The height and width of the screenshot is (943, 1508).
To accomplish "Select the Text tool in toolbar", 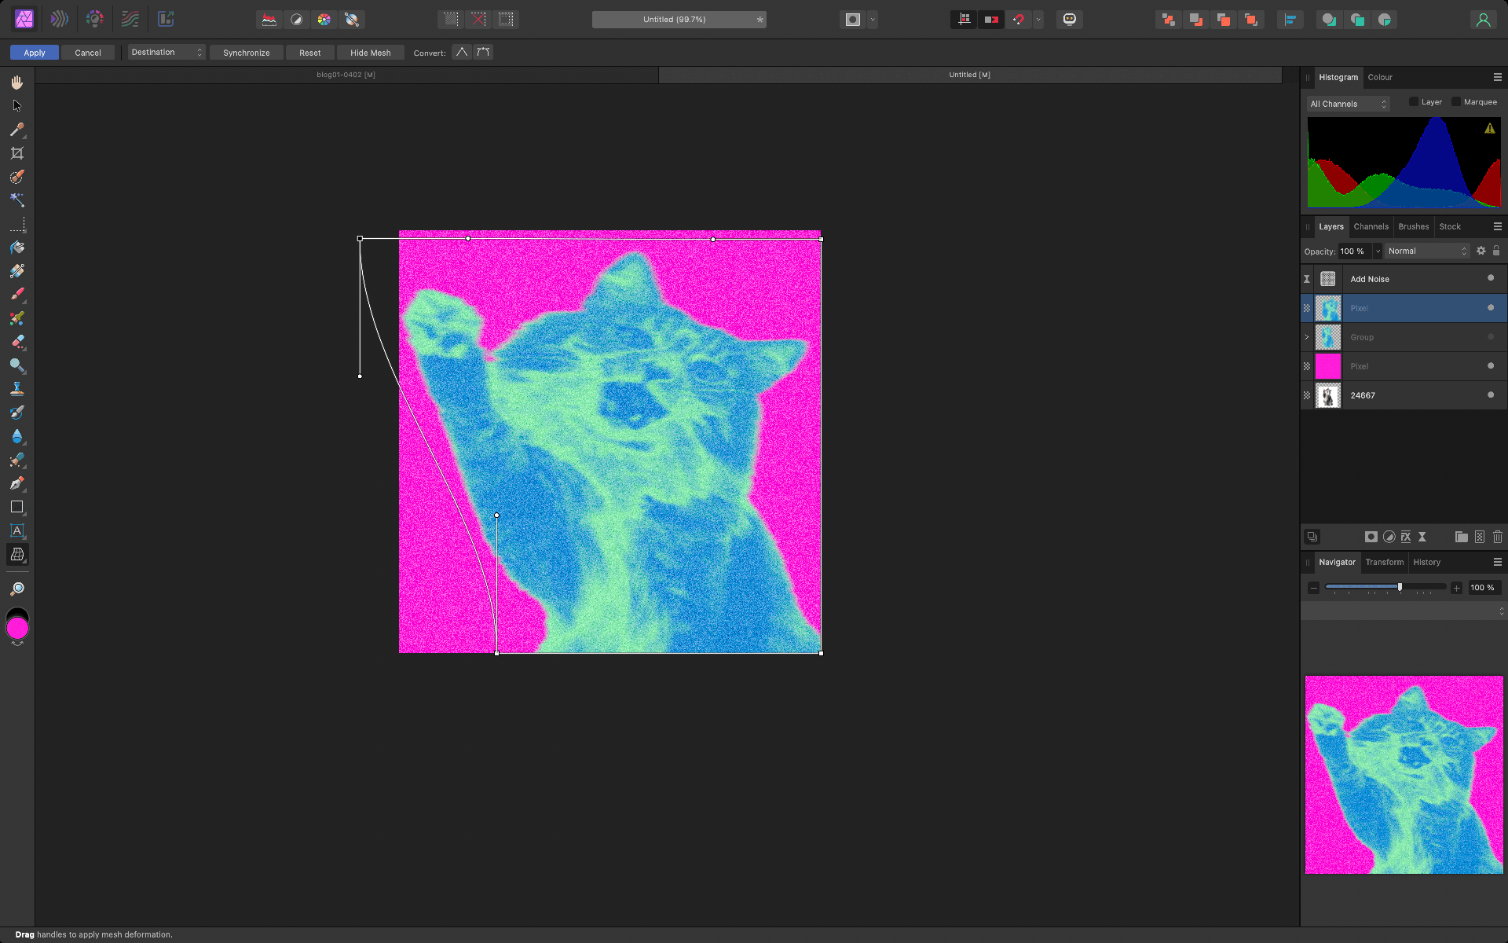I will click(17, 531).
